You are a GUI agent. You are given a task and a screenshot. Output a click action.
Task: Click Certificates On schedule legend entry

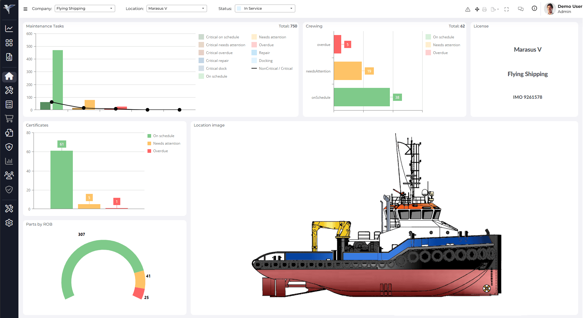point(161,136)
